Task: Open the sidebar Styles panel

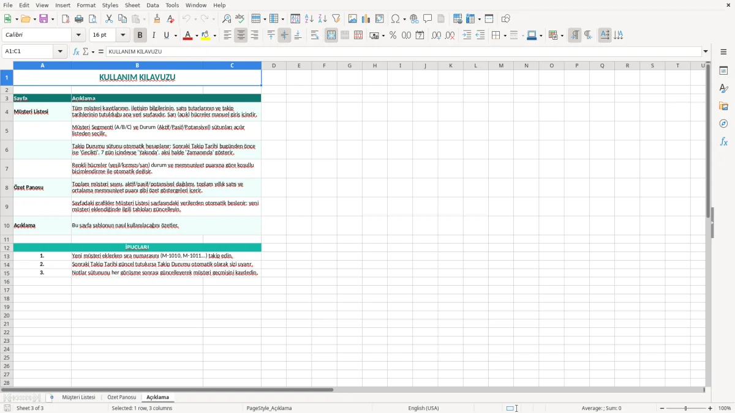Action: (723, 88)
